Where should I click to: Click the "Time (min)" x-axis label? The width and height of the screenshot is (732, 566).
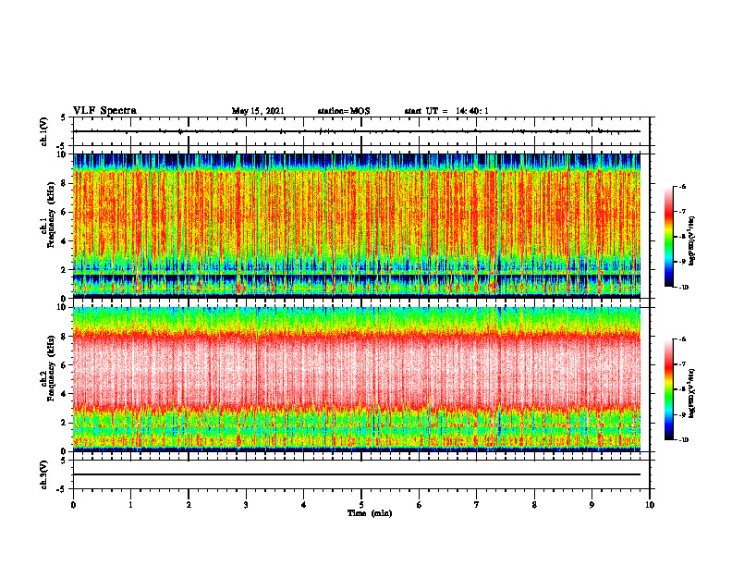[370, 513]
